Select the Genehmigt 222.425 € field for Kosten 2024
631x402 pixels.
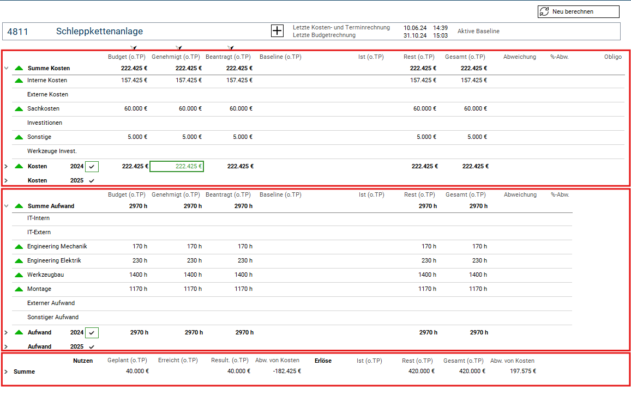click(x=177, y=167)
